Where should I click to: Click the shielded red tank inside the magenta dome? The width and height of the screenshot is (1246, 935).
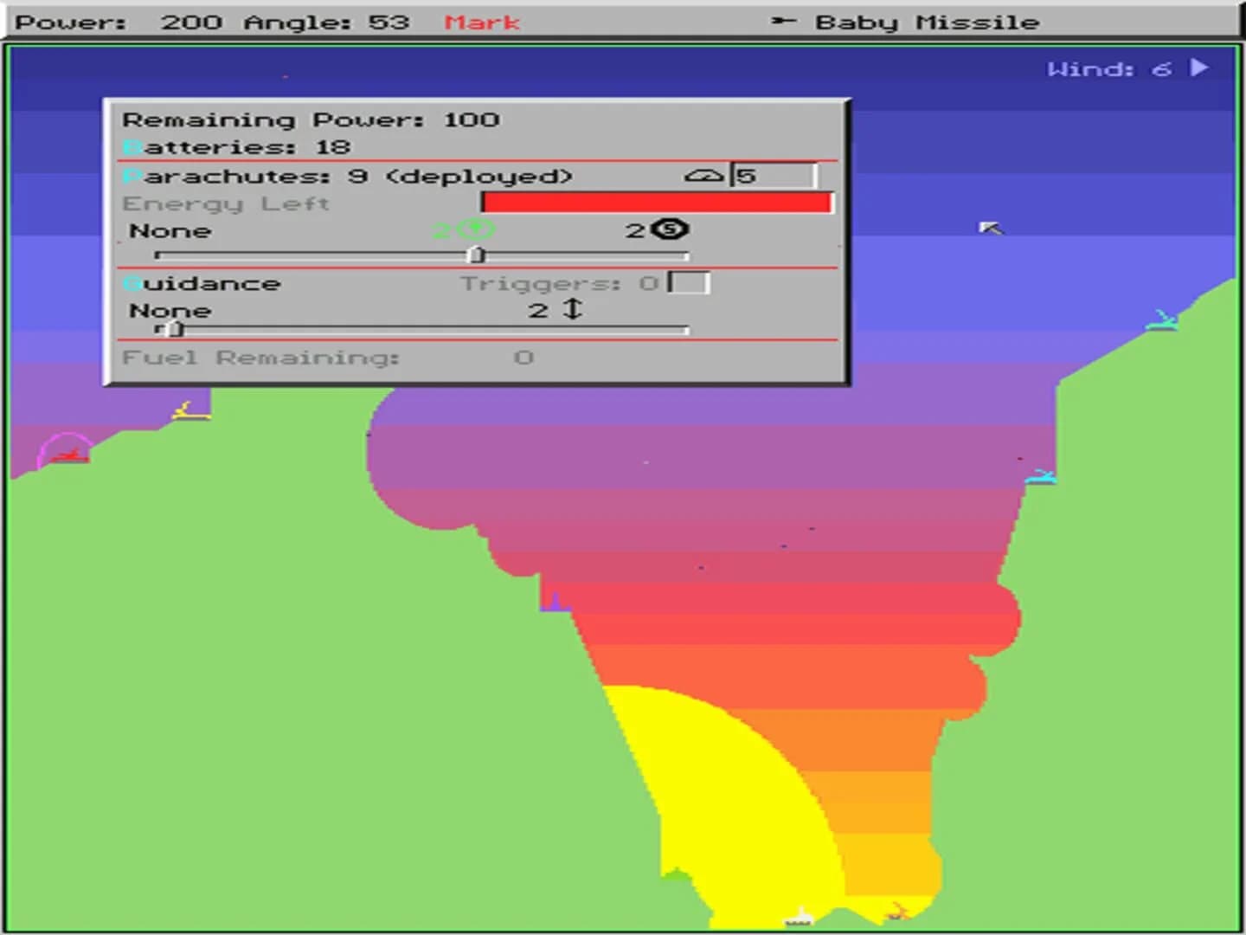click(x=68, y=456)
